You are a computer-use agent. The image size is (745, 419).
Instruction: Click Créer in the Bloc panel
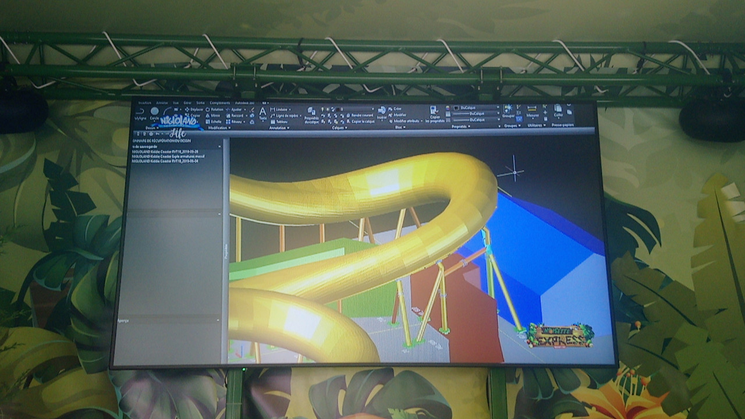coord(394,109)
